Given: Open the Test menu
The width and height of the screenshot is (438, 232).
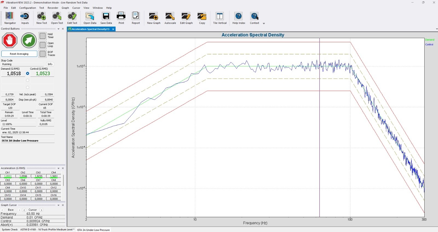Looking at the screenshot, I should 42,8.
